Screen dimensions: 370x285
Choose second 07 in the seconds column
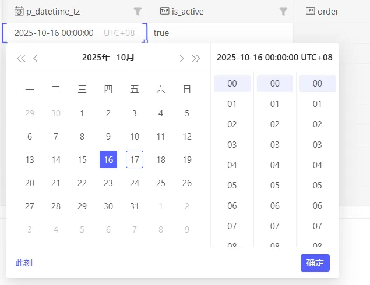point(318,226)
